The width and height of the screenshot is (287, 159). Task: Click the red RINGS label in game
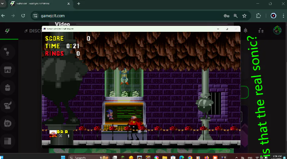click(x=54, y=54)
